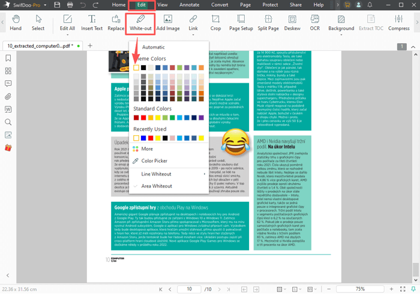The height and width of the screenshot is (294, 420).
Task: Expand the Edit All dropdown arrow
Action: (67, 35)
